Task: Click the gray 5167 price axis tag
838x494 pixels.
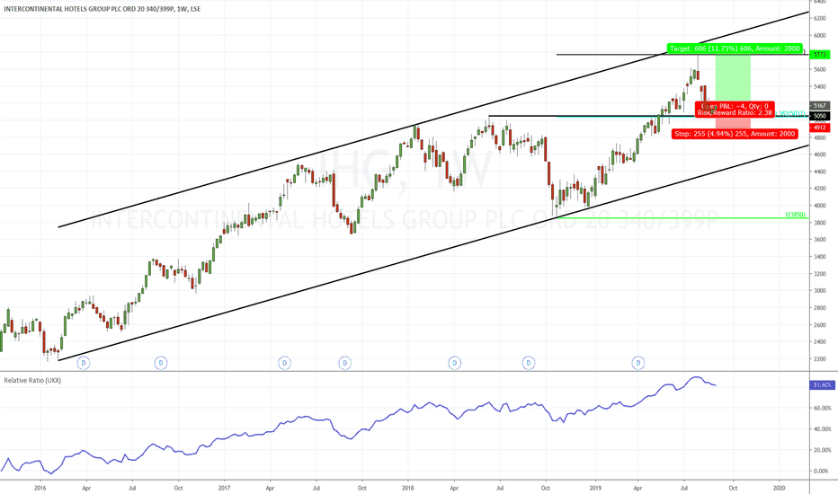Action: [820, 106]
